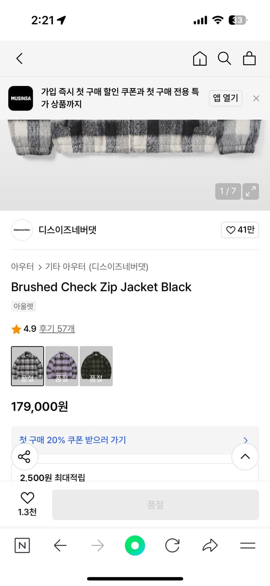Expand the 첫 구매 20% 쿠폰 coupon row
This screenshot has height=586, width=270.
135,440
